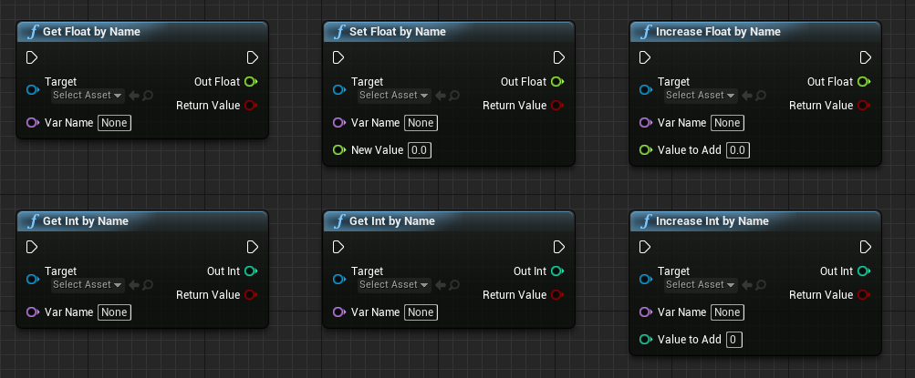This screenshot has width=915, height=378.
Task: Open Select Asset dropdown in Set Float by Name
Action: [394, 95]
